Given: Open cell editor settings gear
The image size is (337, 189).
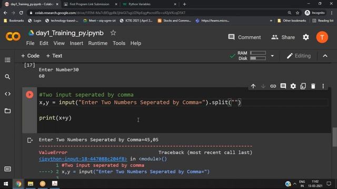Looking at the screenshot, I should pyautogui.click(x=293, y=86).
